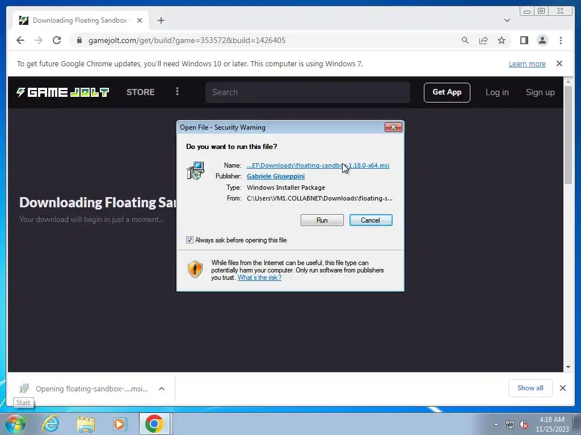Click the page scrollbar up arrow
The height and width of the screenshot is (435, 581).
568,80
